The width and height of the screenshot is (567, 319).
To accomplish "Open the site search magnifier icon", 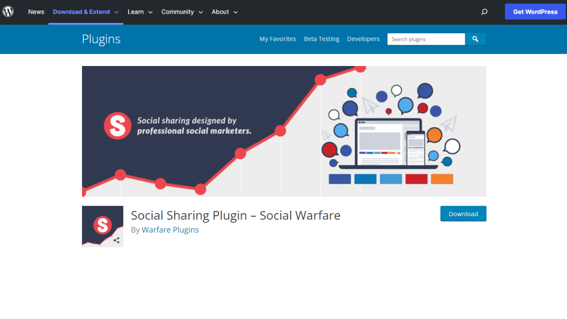I will coord(484,12).
